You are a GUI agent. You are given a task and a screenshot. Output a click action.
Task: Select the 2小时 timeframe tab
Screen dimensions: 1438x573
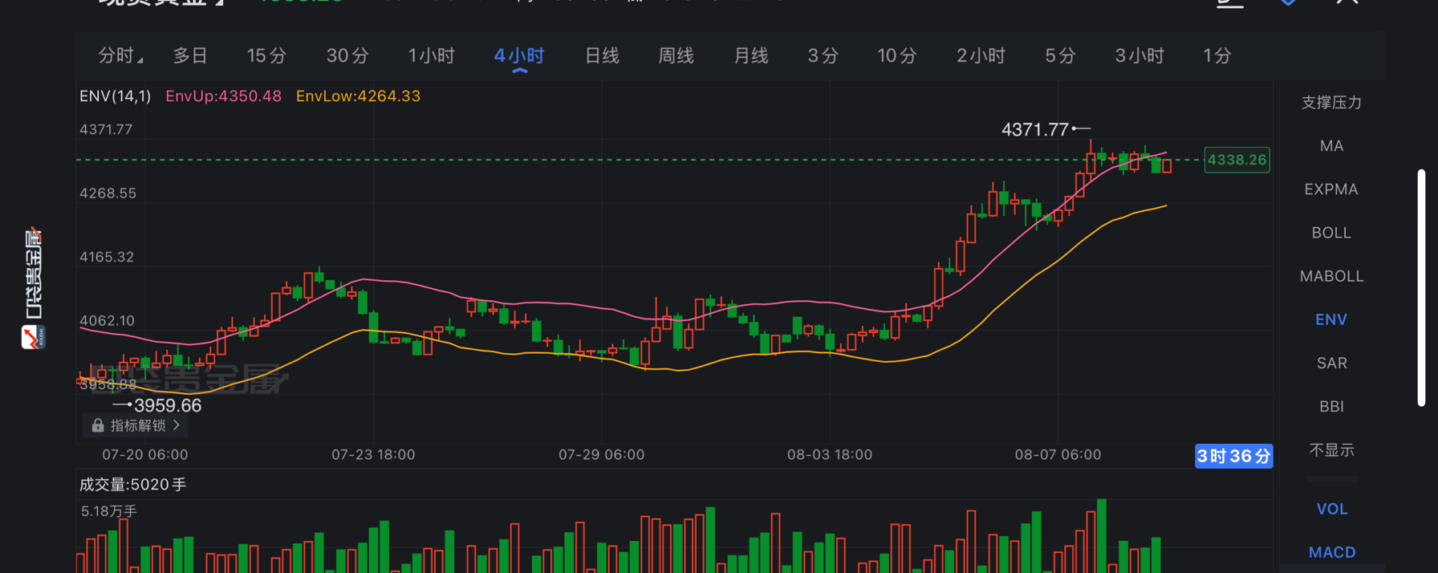click(981, 56)
